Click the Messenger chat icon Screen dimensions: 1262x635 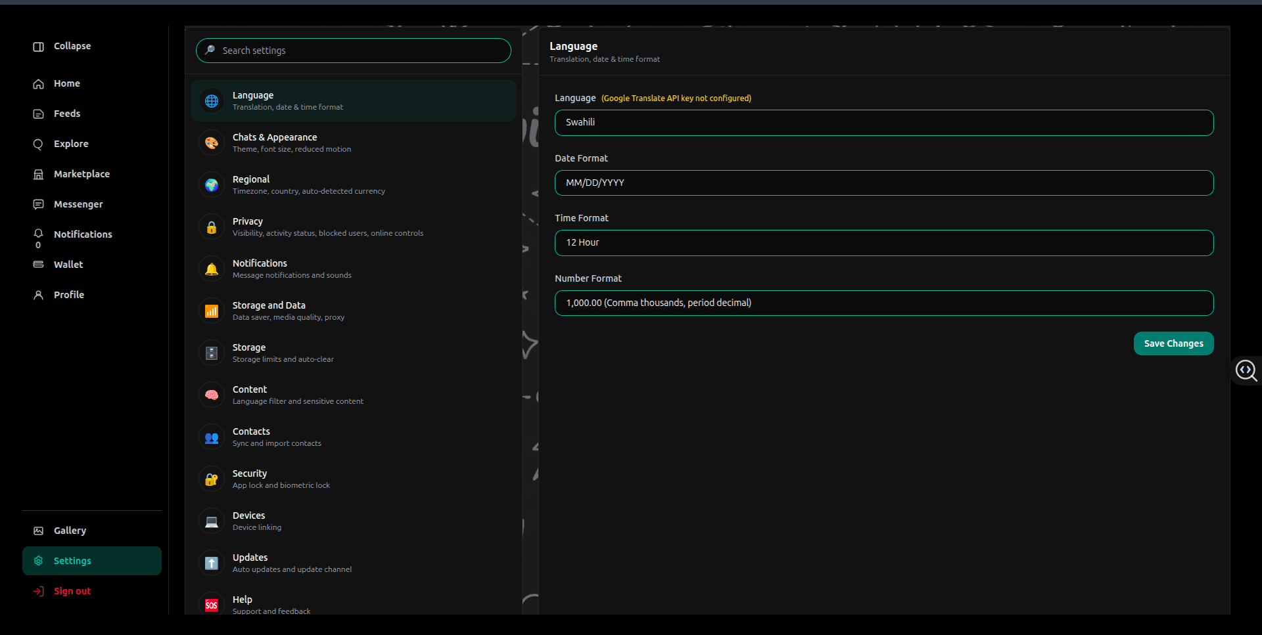39,204
